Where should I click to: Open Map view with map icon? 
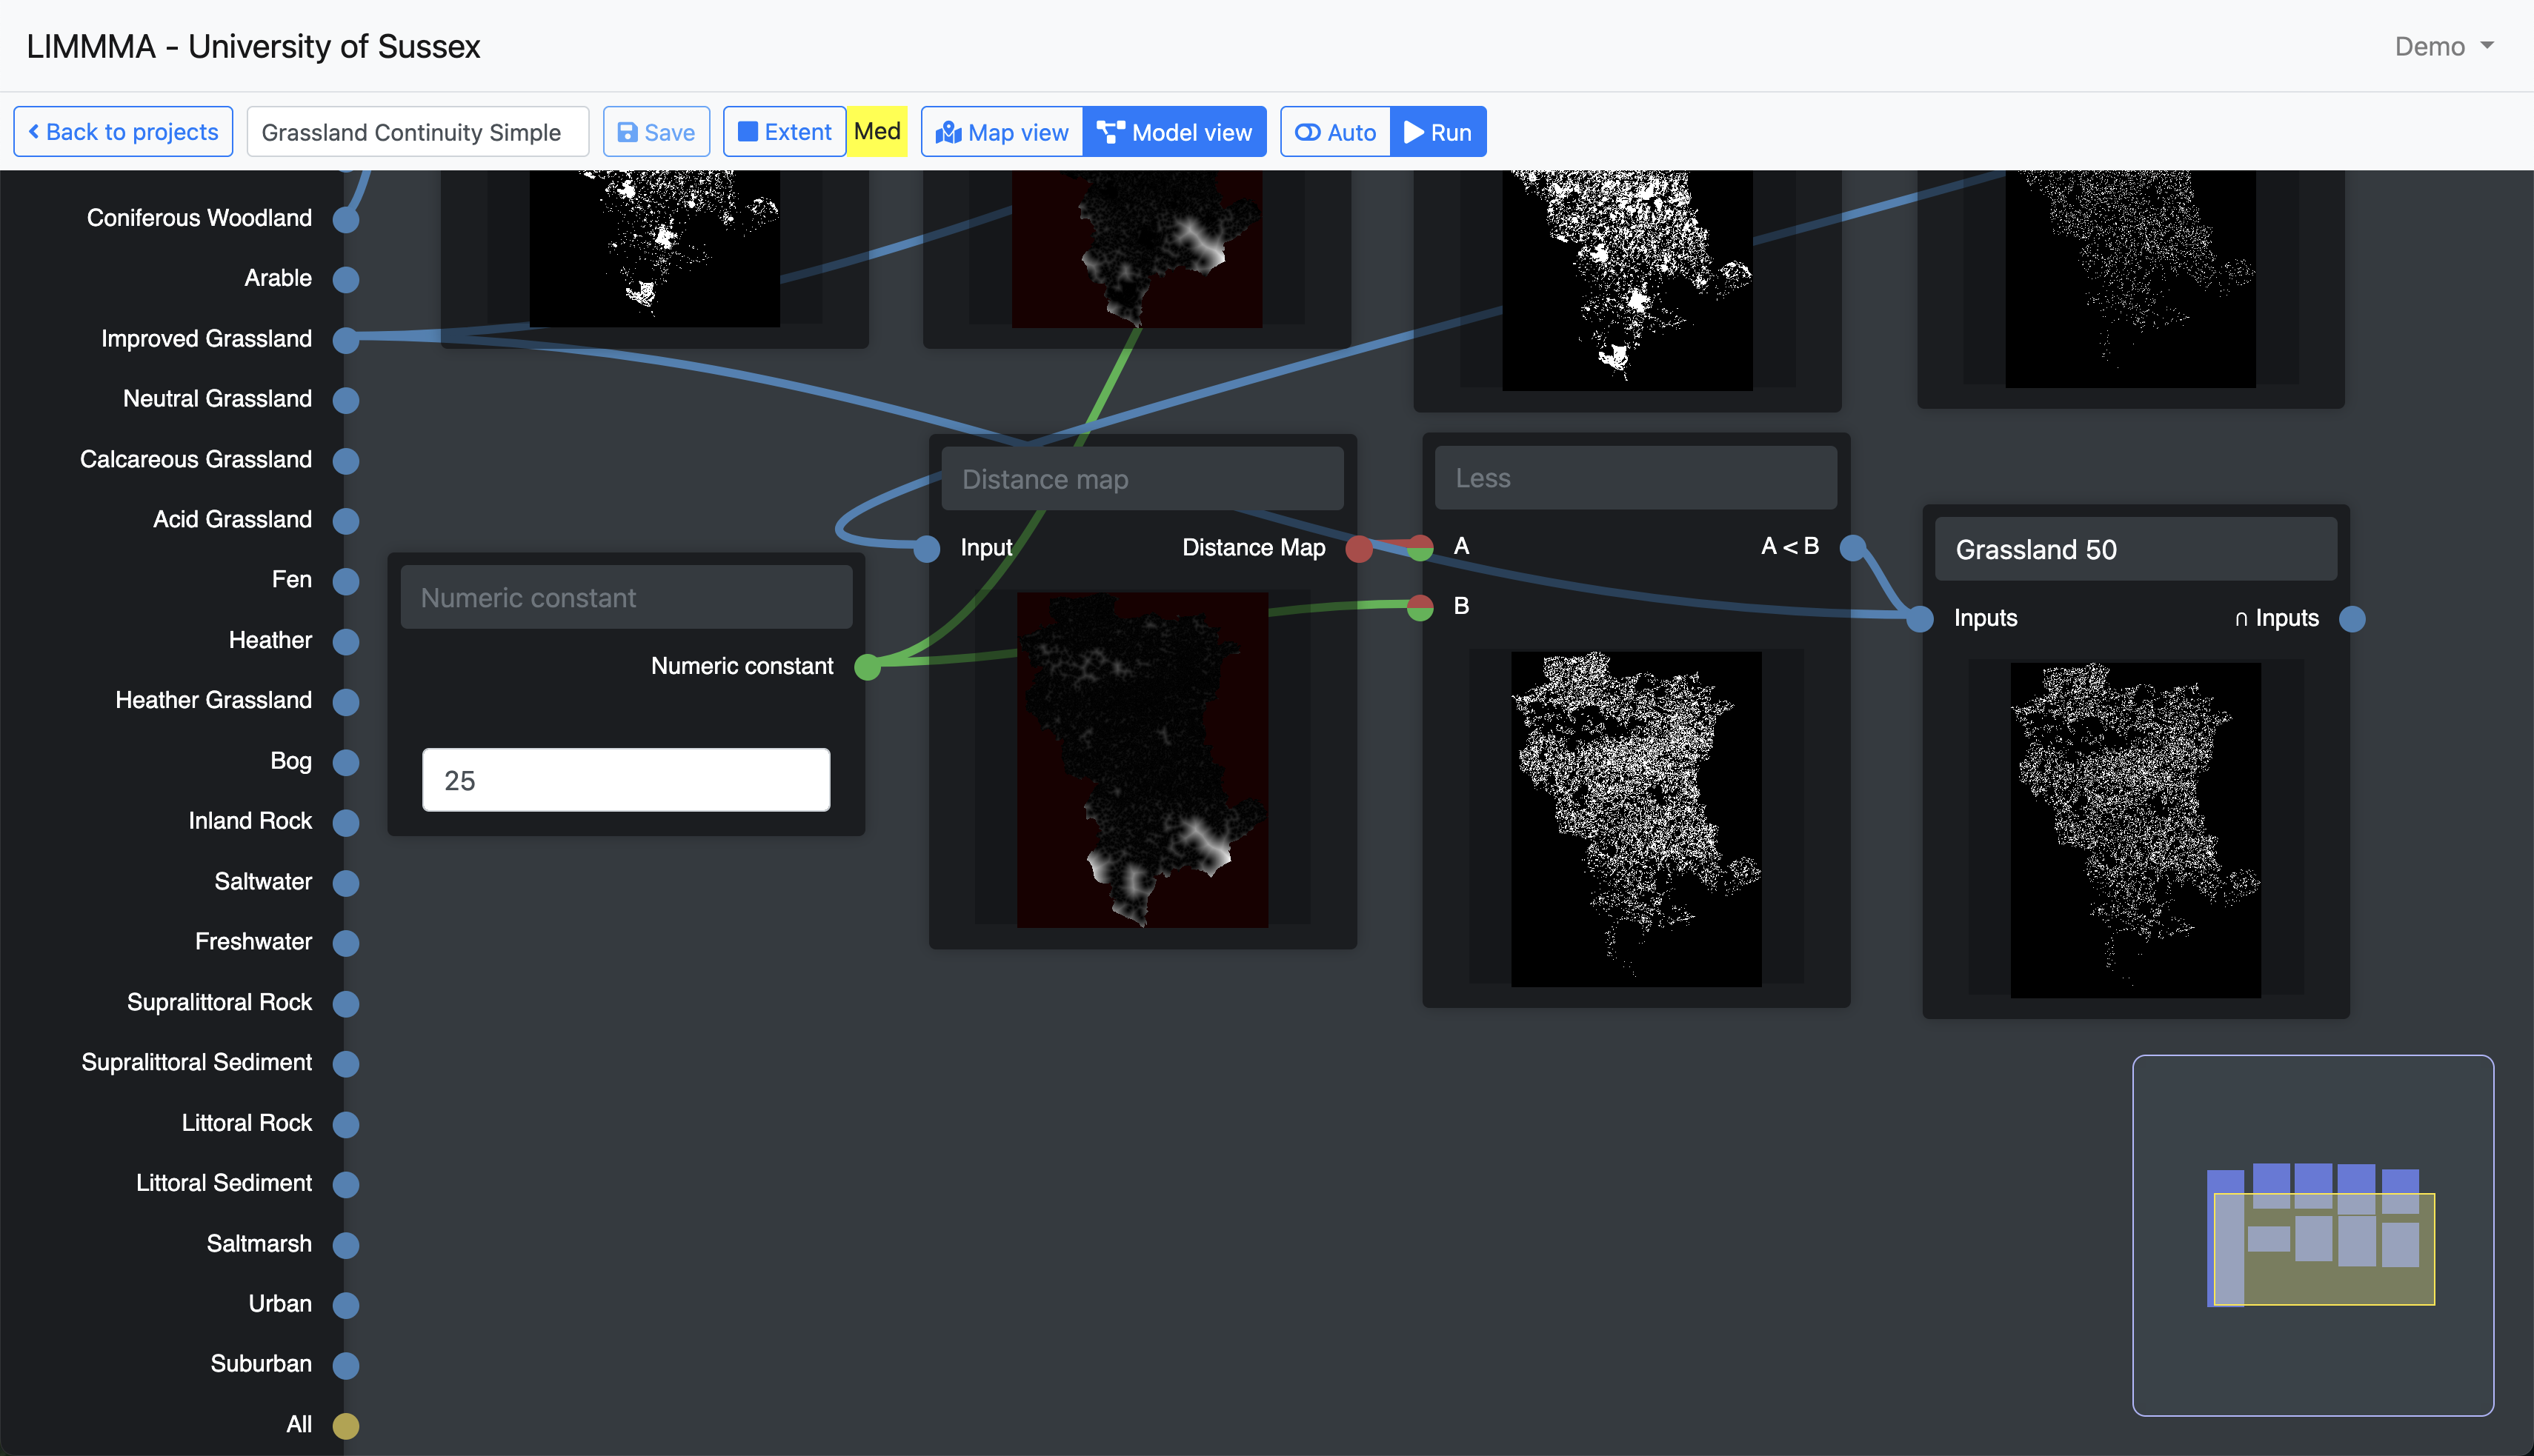click(1002, 132)
